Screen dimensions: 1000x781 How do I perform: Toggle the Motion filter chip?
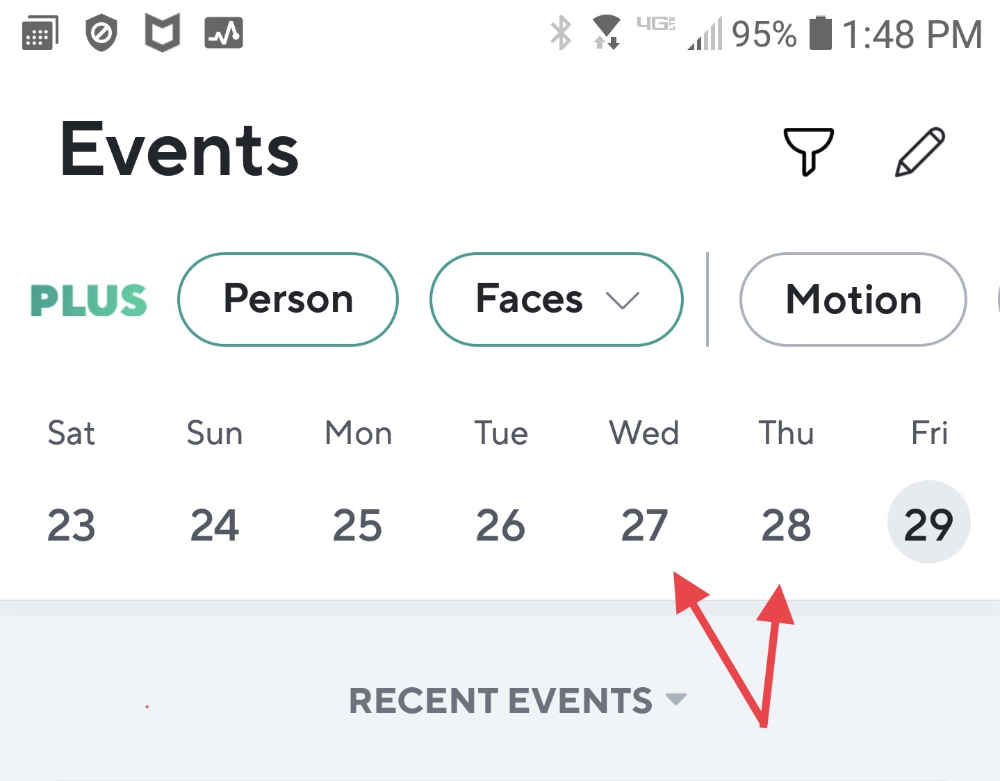[x=853, y=299]
